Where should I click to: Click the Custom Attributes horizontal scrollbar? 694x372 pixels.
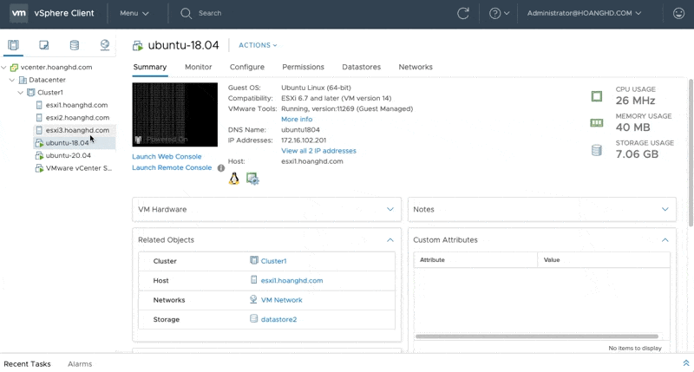tap(536, 336)
